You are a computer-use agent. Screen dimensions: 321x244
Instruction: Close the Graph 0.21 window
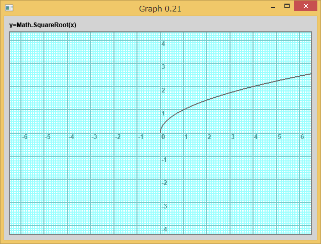tap(306, 6)
